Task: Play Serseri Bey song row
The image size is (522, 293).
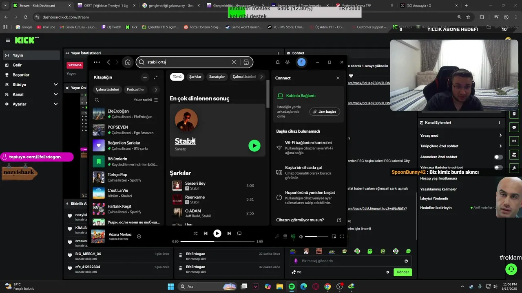Action: coord(218,186)
